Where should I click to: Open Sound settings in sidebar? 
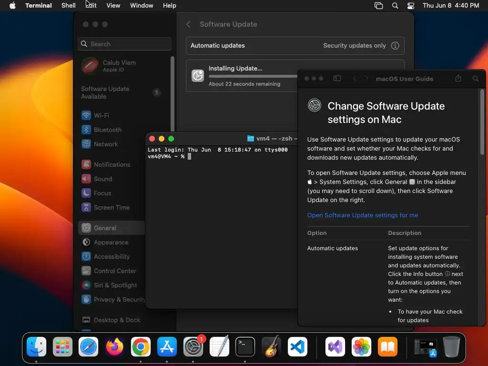(x=97, y=179)
